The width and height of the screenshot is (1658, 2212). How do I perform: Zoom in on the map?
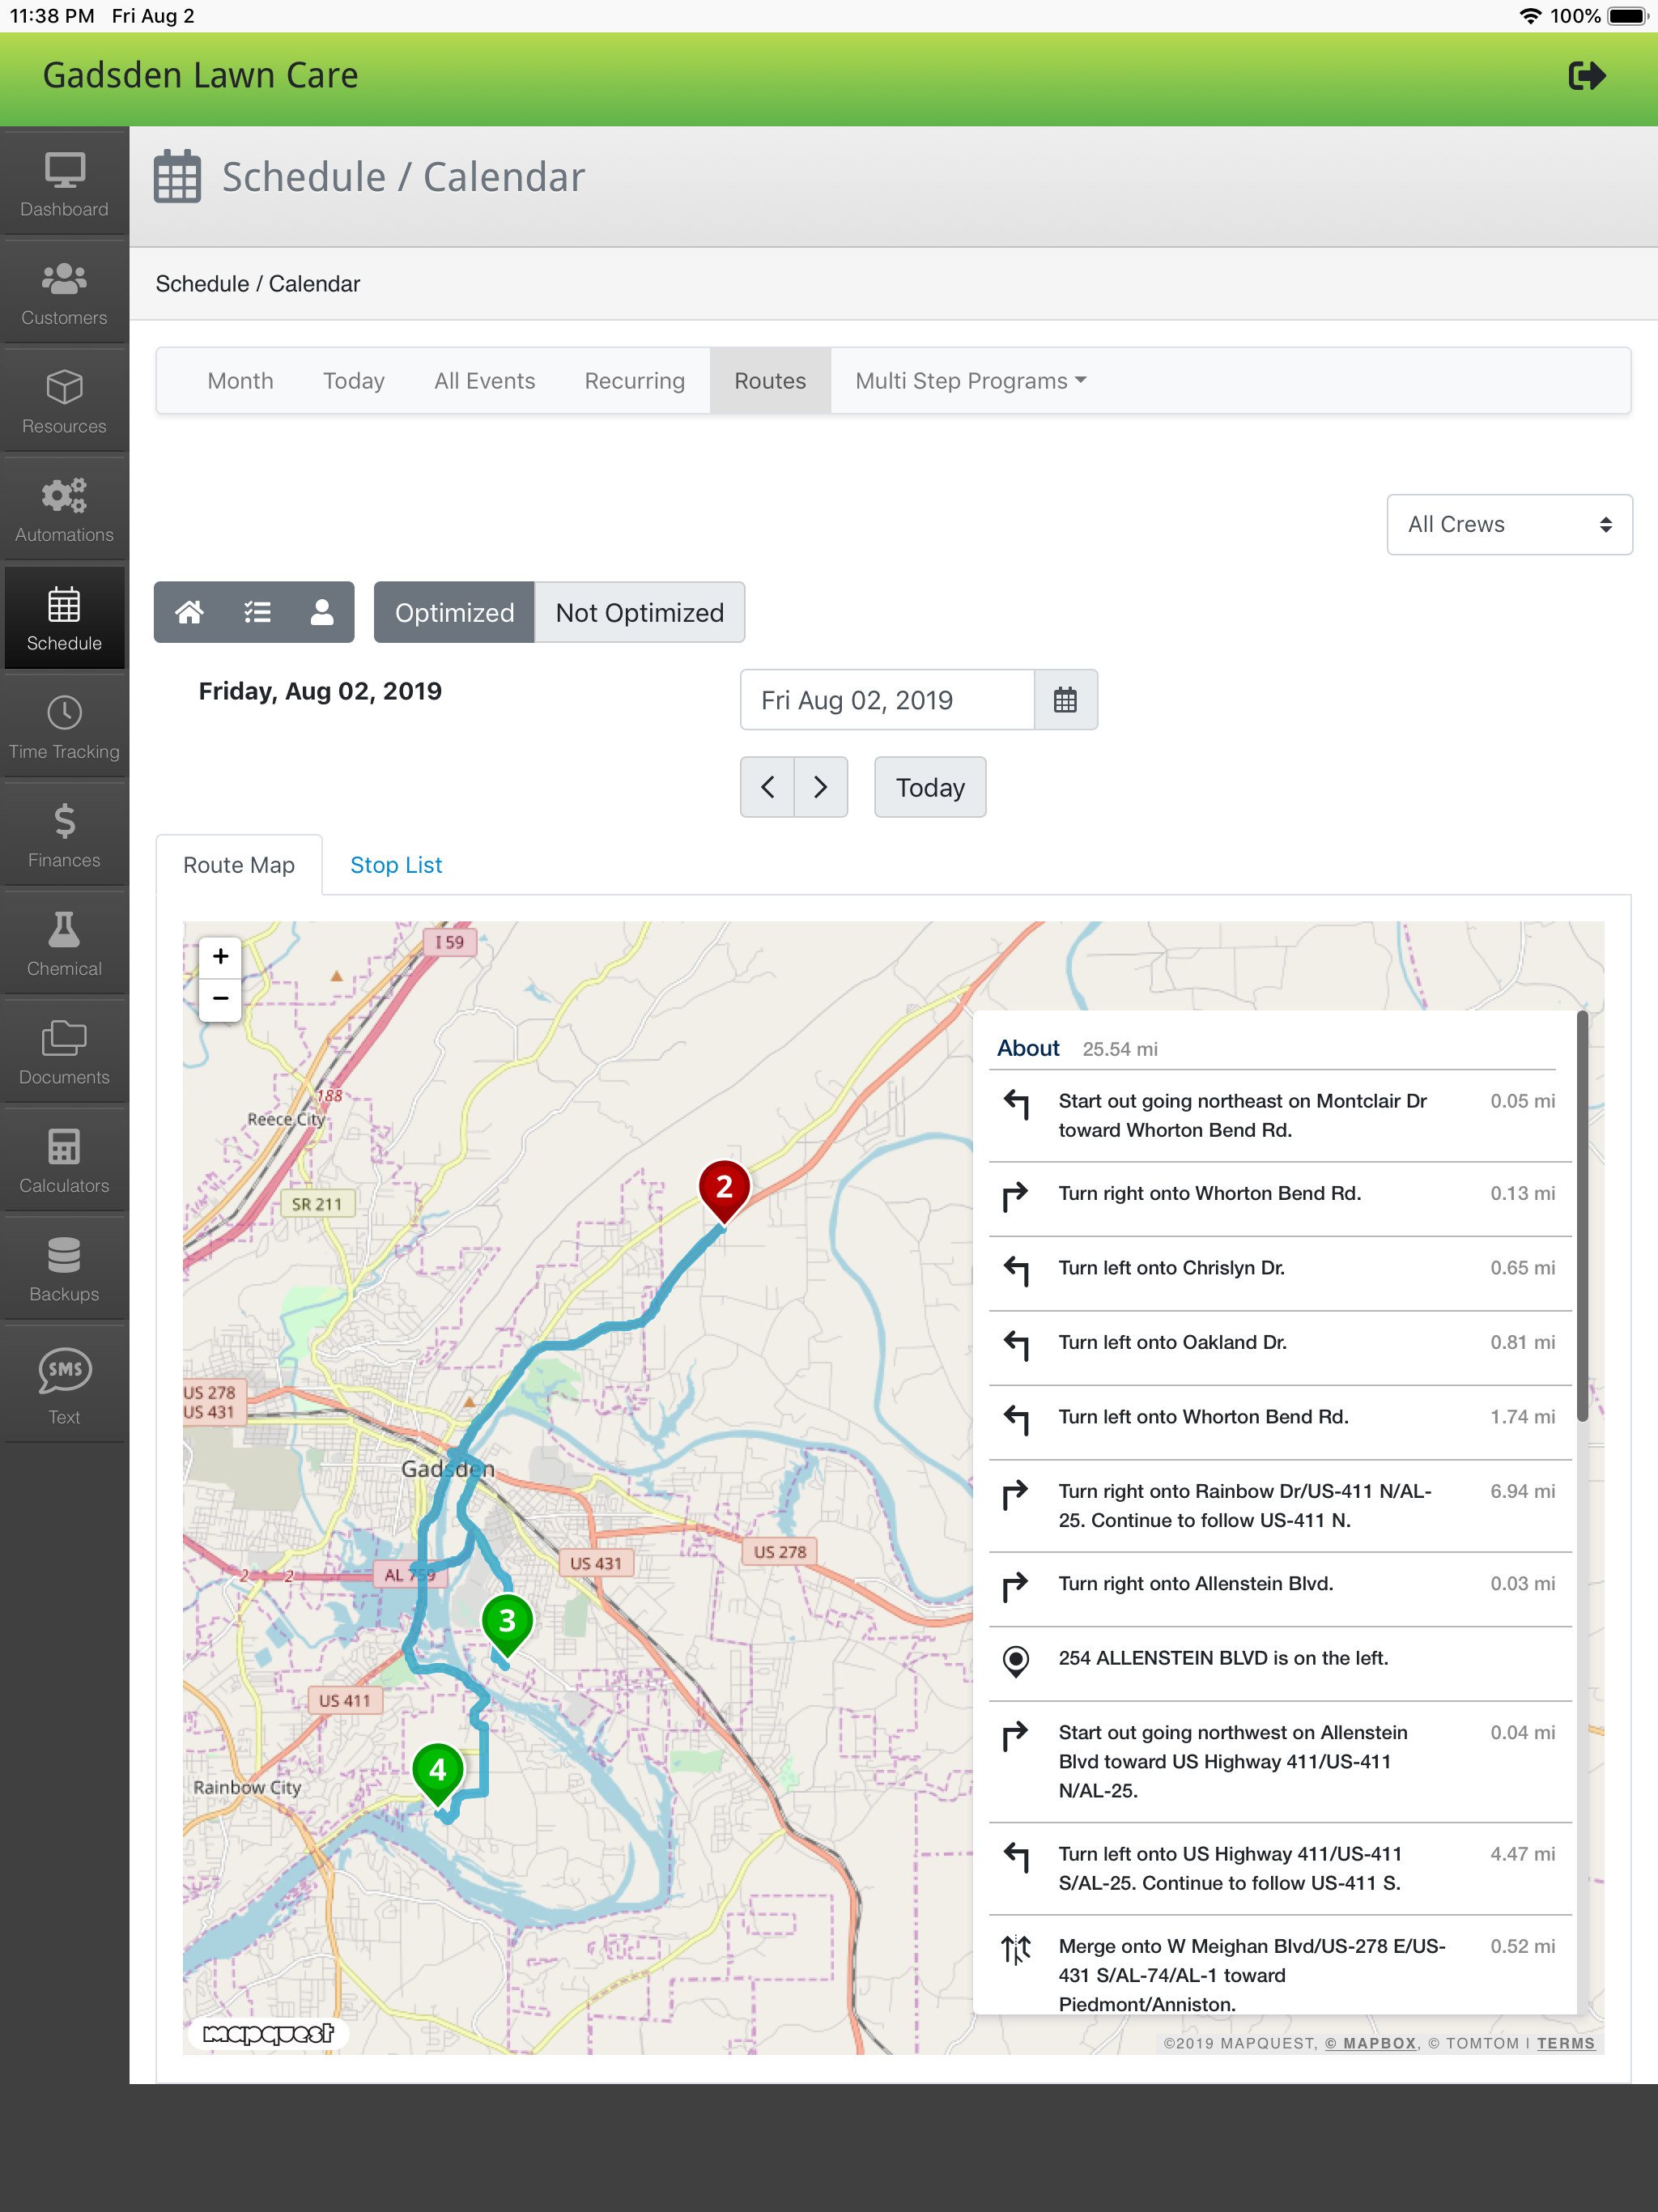coord(221,956)
